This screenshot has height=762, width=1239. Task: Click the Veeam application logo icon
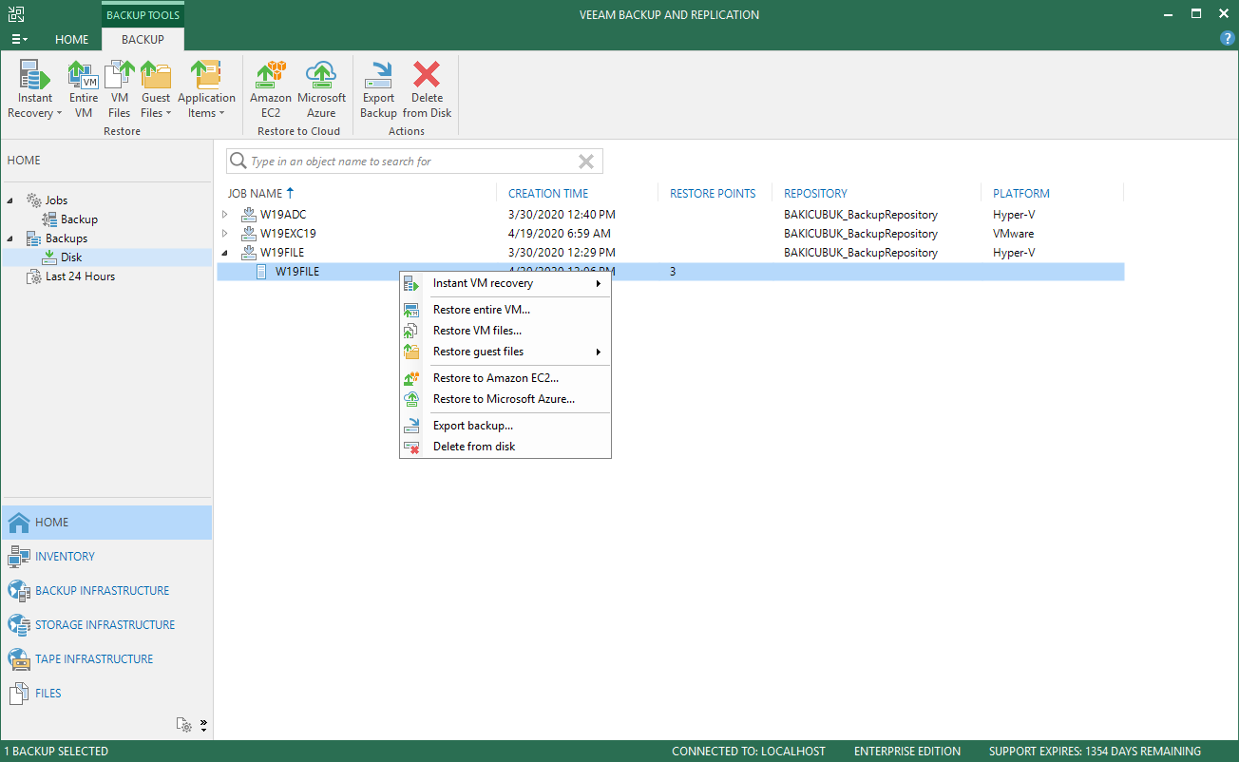tap(17, 14)
